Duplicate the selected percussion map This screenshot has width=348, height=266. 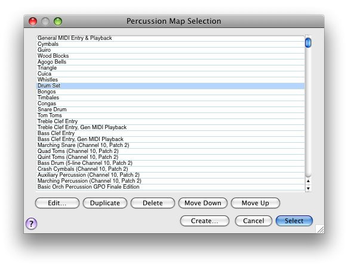click(x=105, y=203)
